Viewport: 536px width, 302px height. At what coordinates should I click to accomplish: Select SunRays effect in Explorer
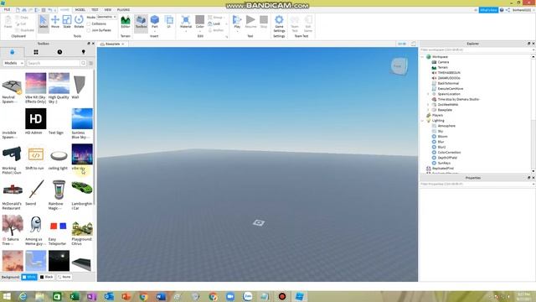(x=444, y=163)
